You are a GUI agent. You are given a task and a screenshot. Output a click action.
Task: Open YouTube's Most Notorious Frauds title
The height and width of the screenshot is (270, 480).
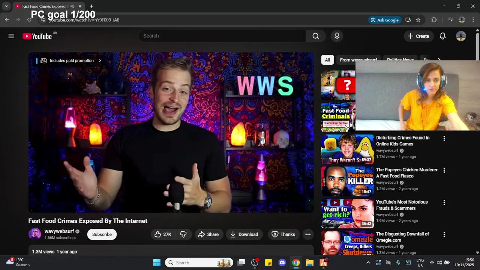[402, 205]
